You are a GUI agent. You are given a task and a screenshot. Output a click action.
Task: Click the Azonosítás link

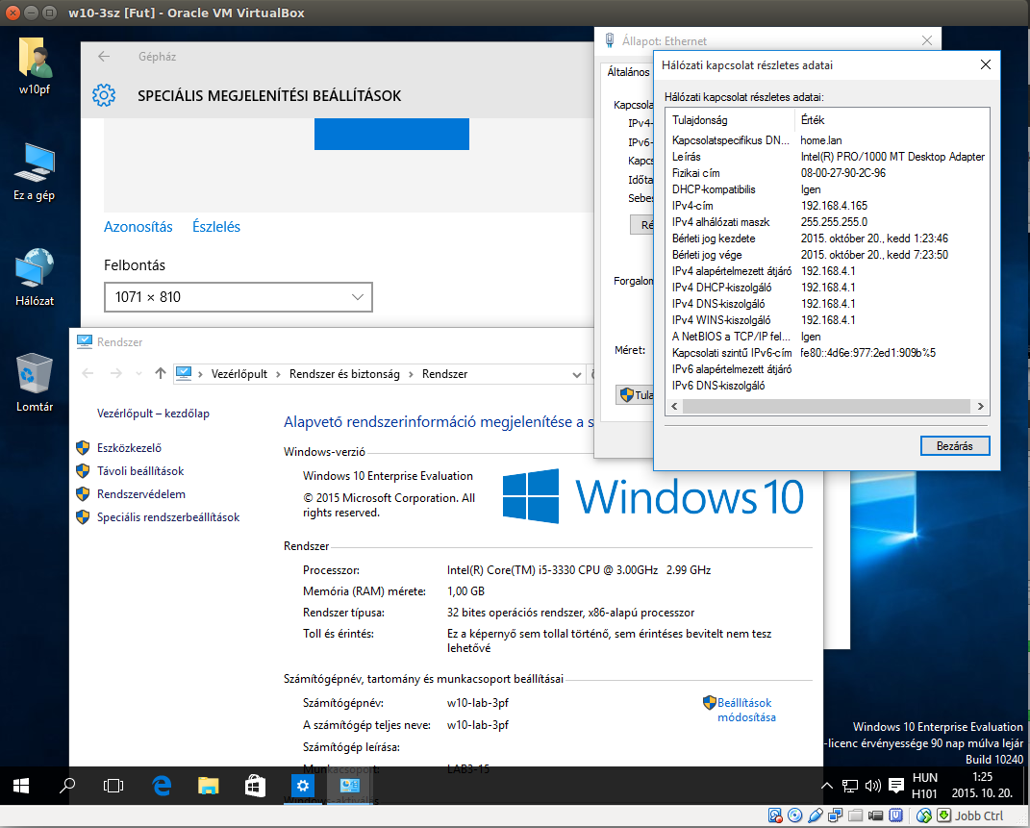pos(138,227)
